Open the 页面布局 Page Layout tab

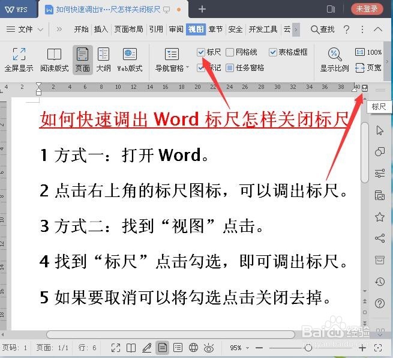tap(128, 29)
